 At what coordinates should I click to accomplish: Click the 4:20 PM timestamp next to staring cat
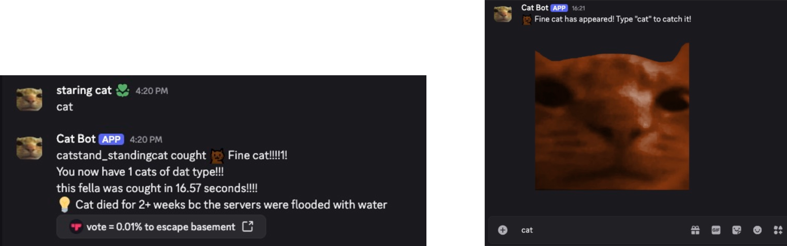click(151, 91)
